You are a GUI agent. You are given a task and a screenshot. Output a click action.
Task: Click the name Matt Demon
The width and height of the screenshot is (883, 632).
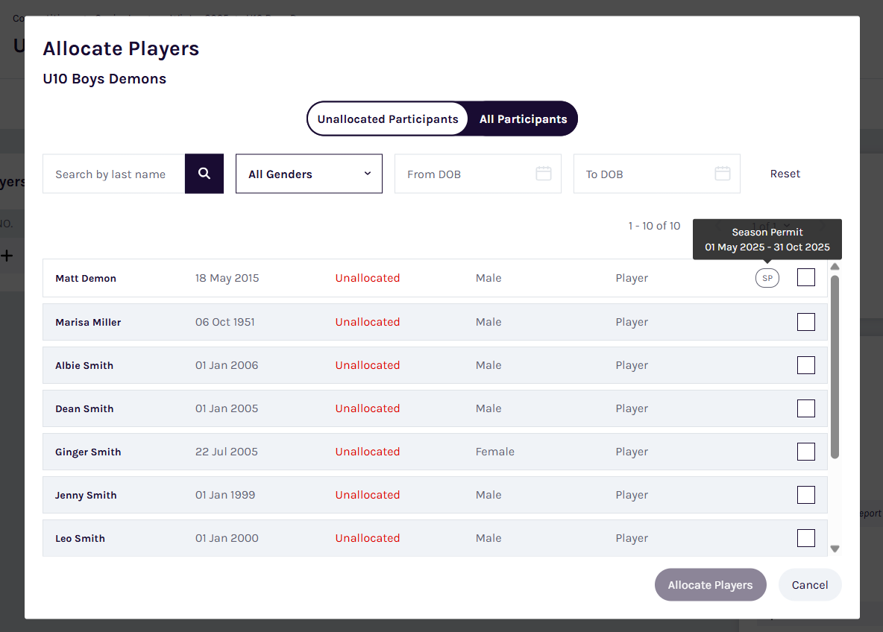click(86, 278)
